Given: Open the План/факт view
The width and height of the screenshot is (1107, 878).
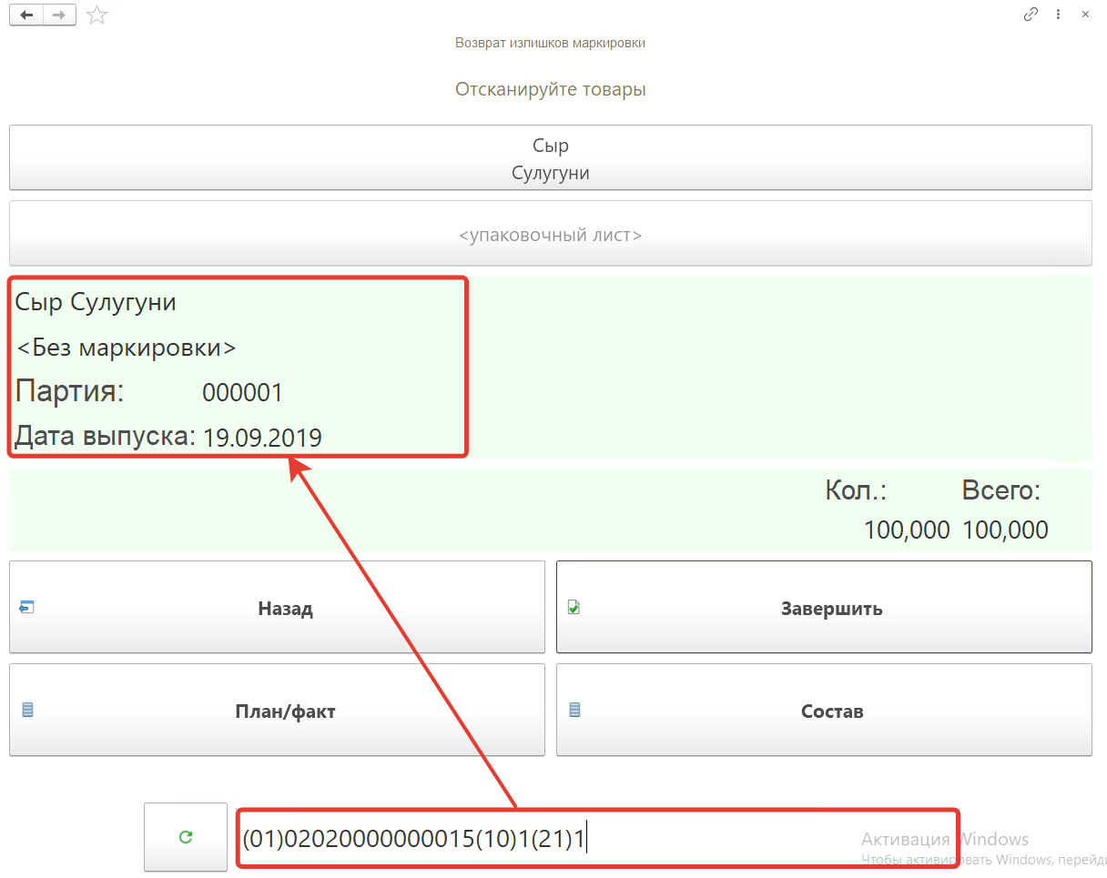Looking at the screenshot, I should tap(277, 711).
